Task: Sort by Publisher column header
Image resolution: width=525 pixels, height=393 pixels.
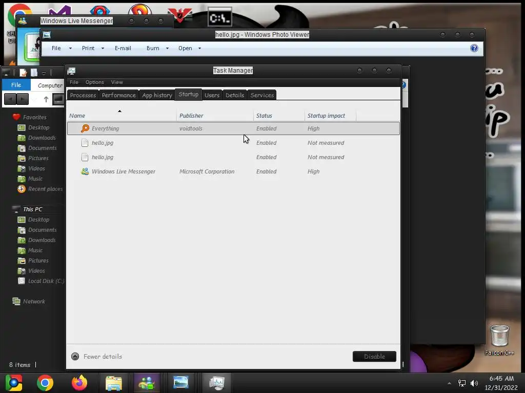Action: pos(215,116)
